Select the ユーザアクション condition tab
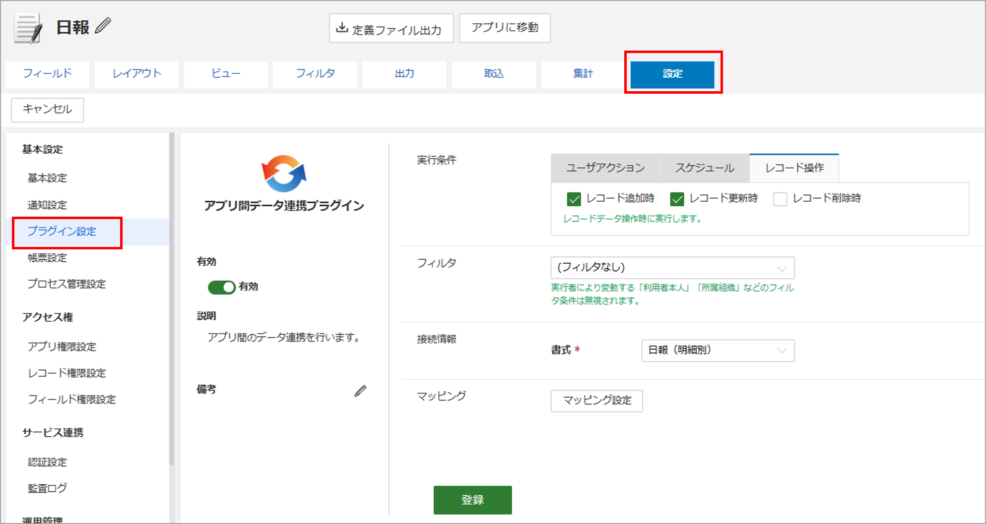The height and width of the screenshot is (524, 986). (x=605, y=168)
